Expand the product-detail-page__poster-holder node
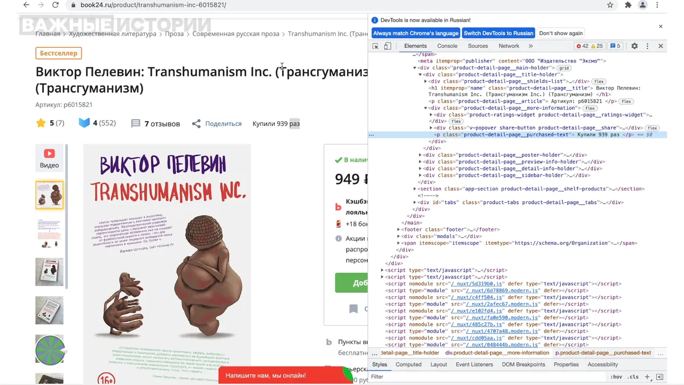The width and height of the screenshot is (684, 385). point(421,155)
